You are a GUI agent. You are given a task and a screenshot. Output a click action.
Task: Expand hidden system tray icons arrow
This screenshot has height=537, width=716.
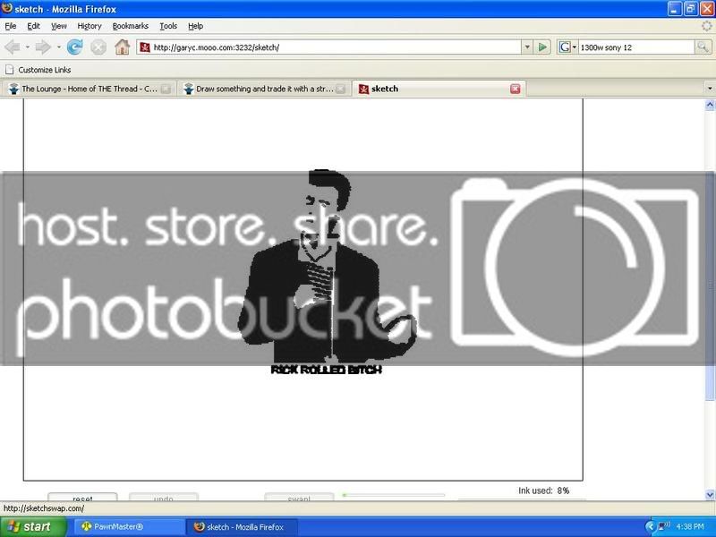(651, 527)
